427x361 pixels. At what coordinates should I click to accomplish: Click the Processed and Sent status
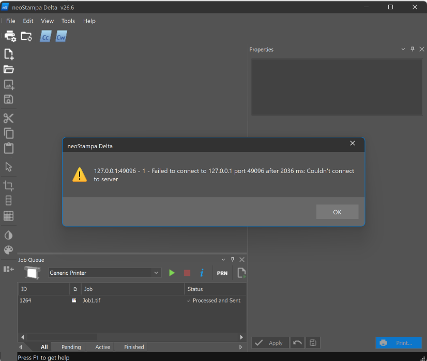[x=217, y=301]
